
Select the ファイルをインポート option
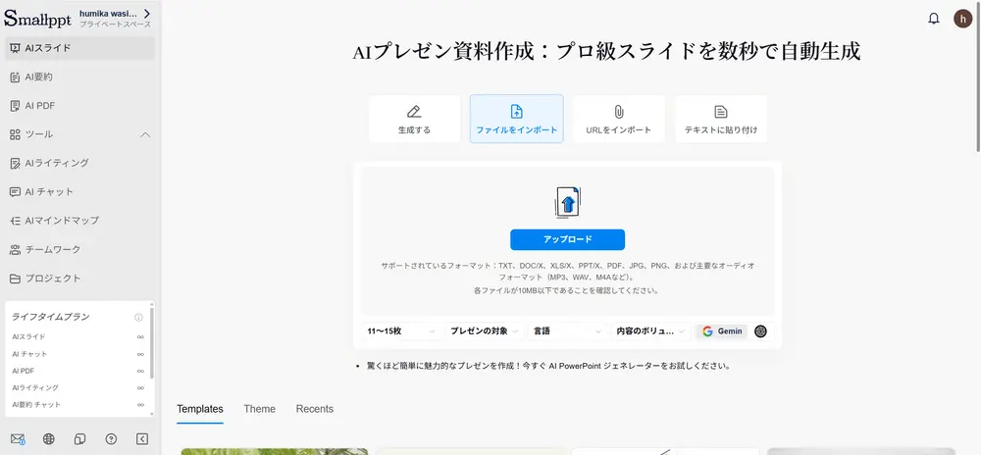pyautogui.click(x=516, y=119)
